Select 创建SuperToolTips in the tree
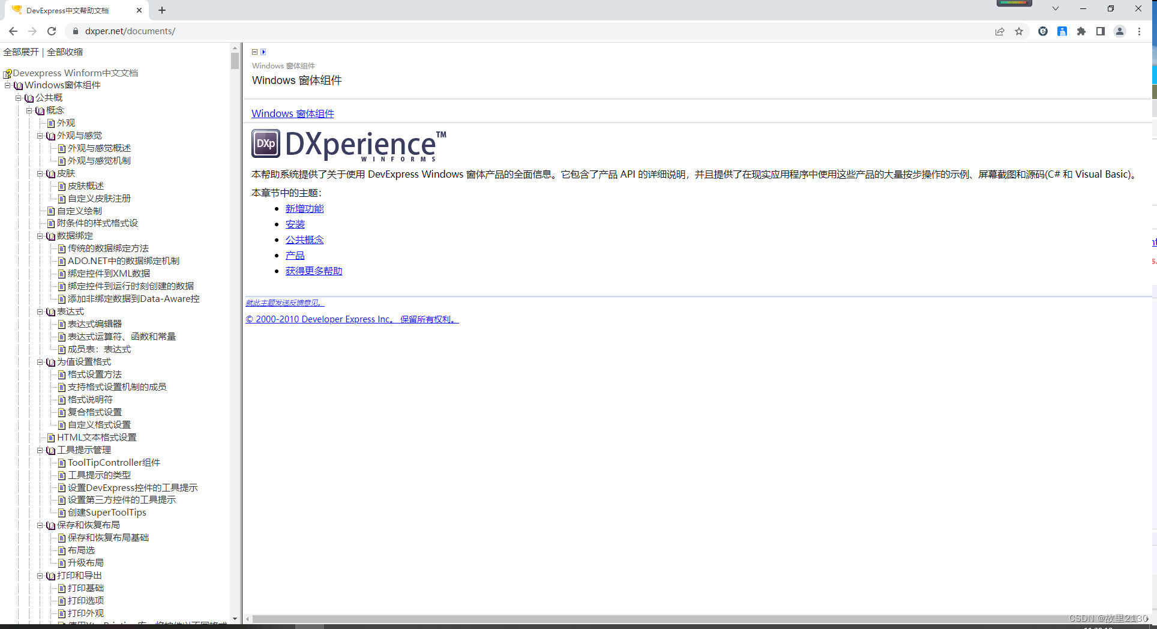This screenshot has width=1157, height=629. click(107, 513)
